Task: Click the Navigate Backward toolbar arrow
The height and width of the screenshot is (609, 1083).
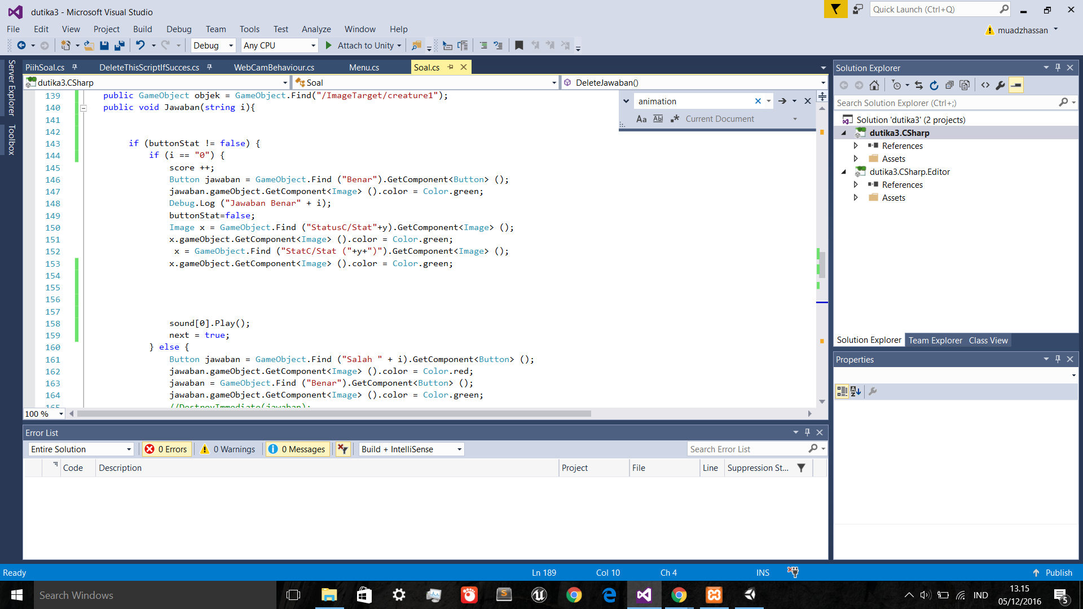Action: (x=21, y=46)
